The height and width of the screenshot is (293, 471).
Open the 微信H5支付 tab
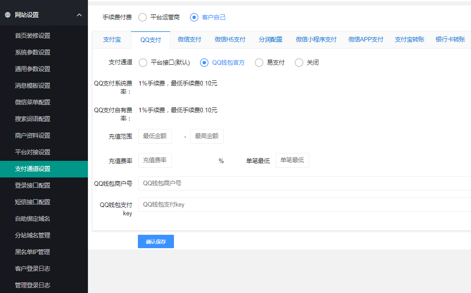(230, 40)
